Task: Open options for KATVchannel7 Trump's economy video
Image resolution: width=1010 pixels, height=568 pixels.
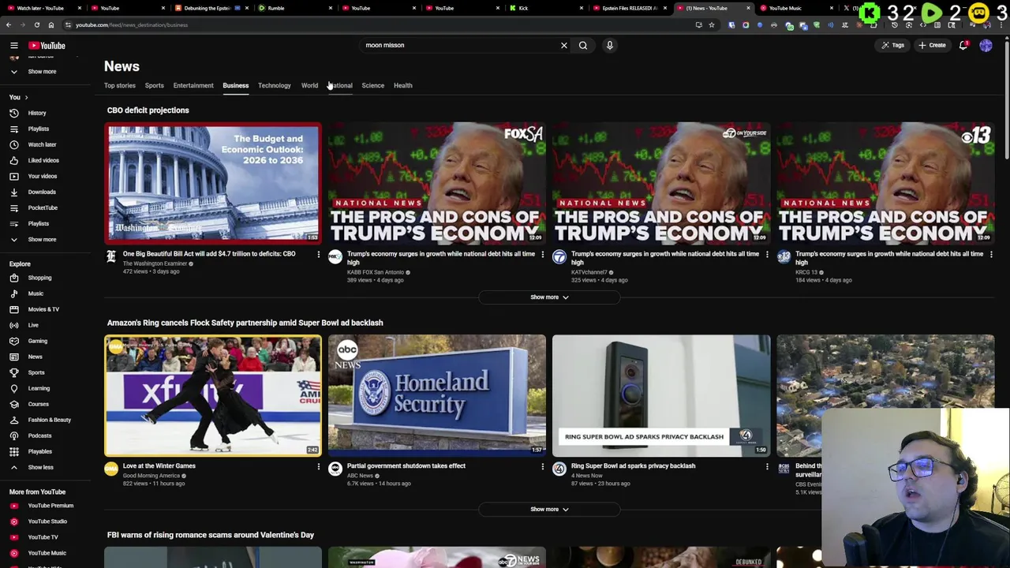Action: point(766,255)
